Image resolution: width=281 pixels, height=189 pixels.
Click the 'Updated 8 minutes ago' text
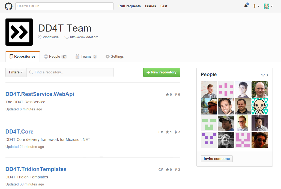(24, 109)
